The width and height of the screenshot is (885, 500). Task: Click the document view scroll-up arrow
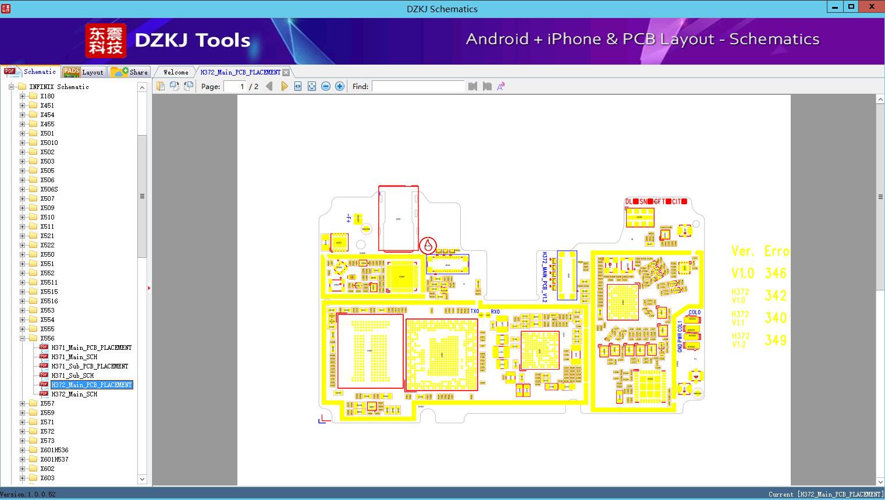[x=880, y=100]
